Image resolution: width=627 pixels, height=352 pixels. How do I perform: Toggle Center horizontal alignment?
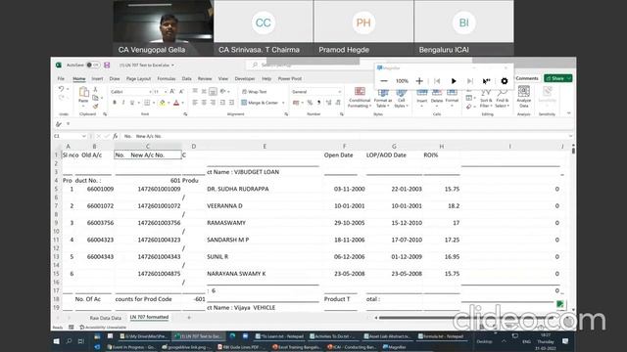[204, 103]
